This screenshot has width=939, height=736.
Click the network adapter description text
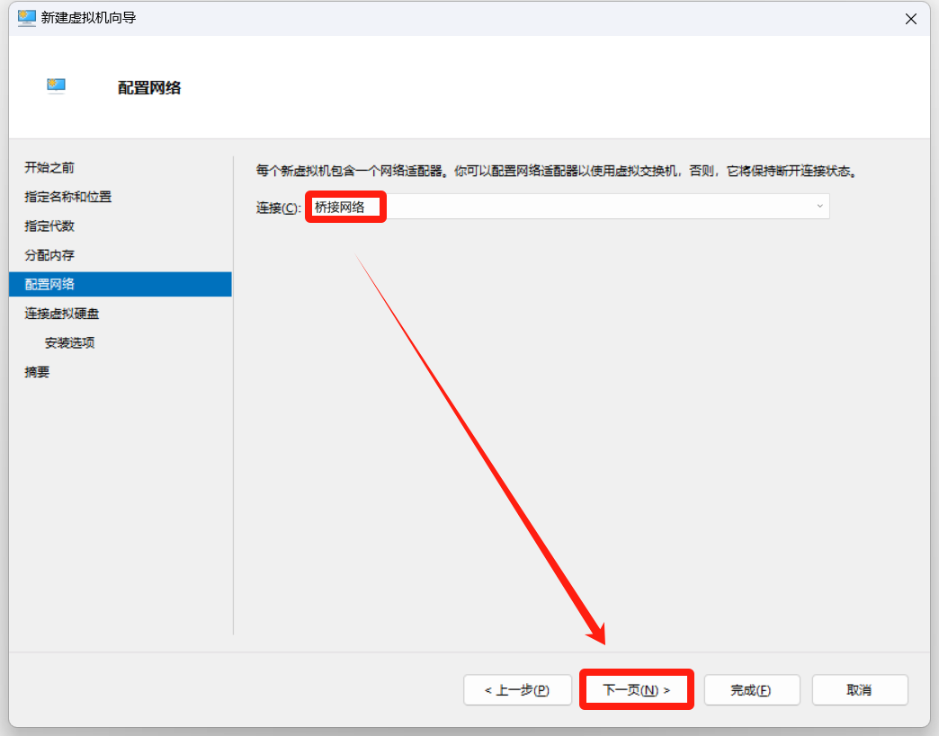coord(554,170)
